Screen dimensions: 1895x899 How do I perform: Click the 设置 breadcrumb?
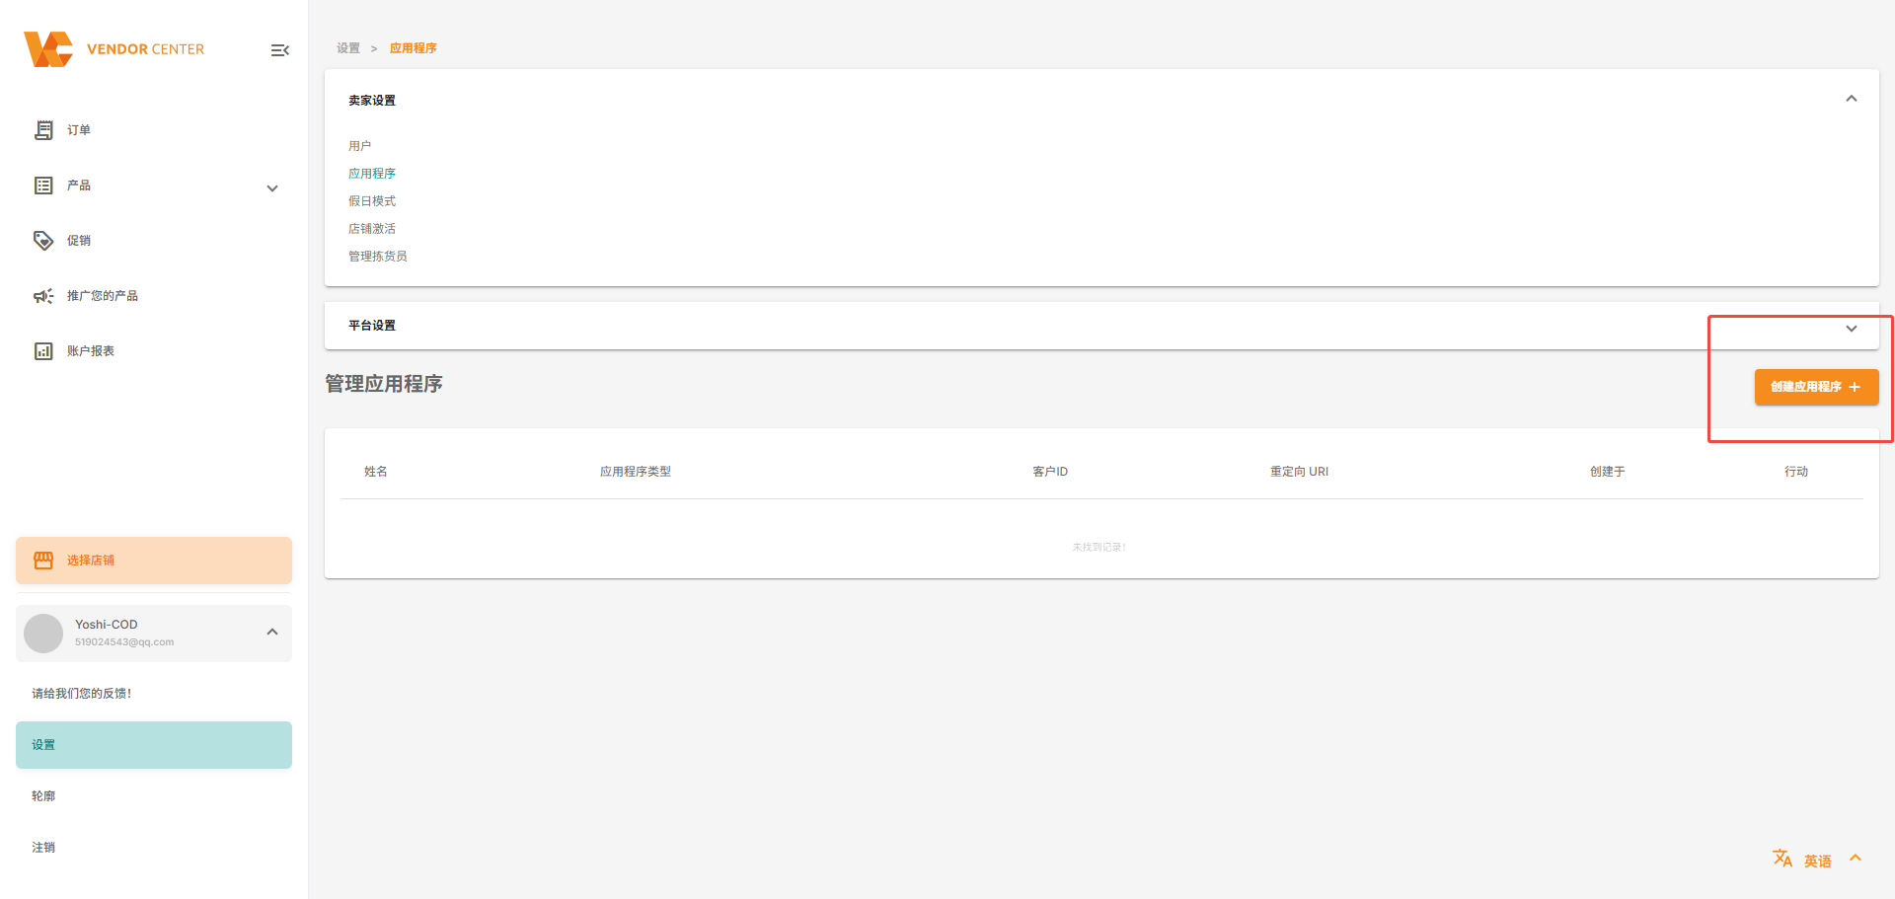pos(348,48)
